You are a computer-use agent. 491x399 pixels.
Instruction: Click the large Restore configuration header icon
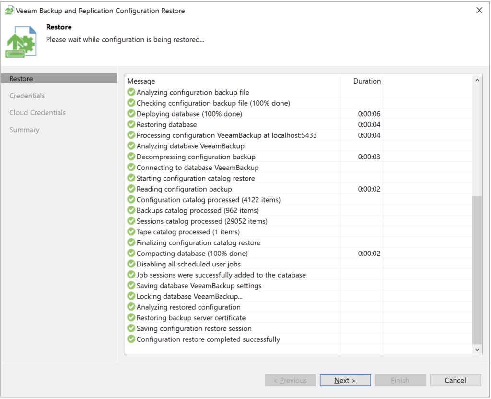click(21, 42)
